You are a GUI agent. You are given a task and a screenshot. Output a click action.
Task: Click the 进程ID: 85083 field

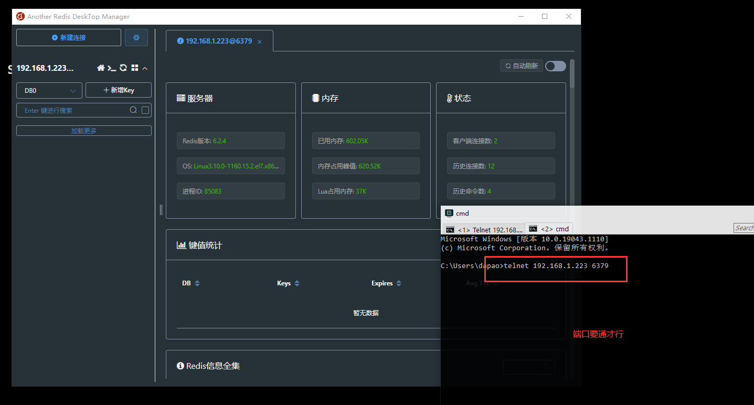click(x=231, y=191)
